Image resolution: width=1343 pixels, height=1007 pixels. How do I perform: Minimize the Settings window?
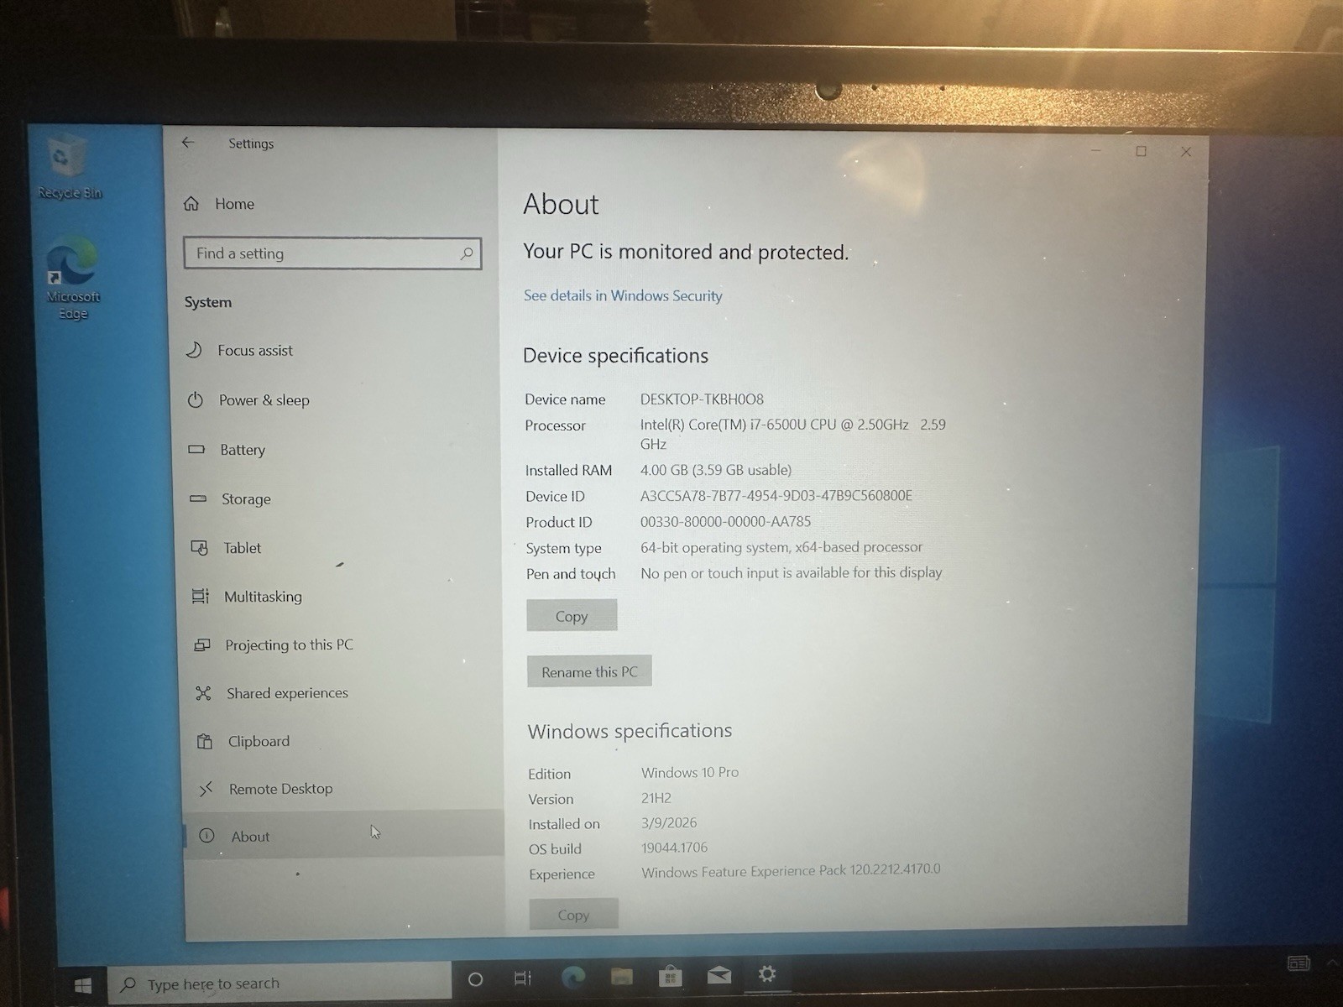click(1096, 150)
